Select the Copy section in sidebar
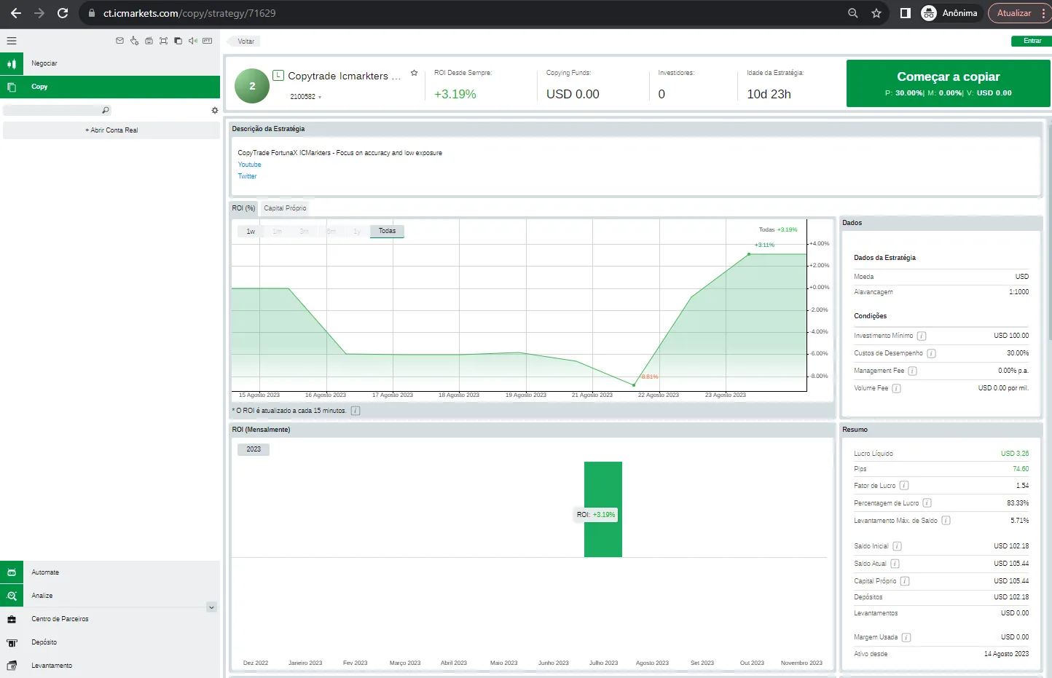Screen dimensions: 1052x678 click(110, 87)
